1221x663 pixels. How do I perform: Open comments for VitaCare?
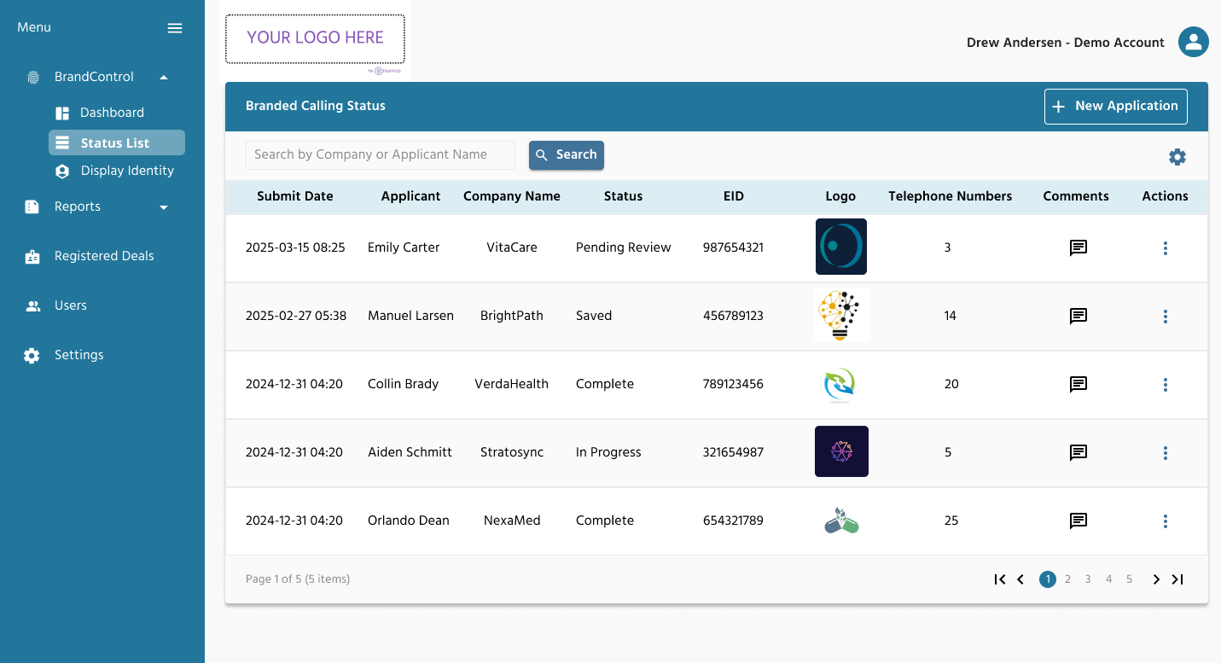1079,248
